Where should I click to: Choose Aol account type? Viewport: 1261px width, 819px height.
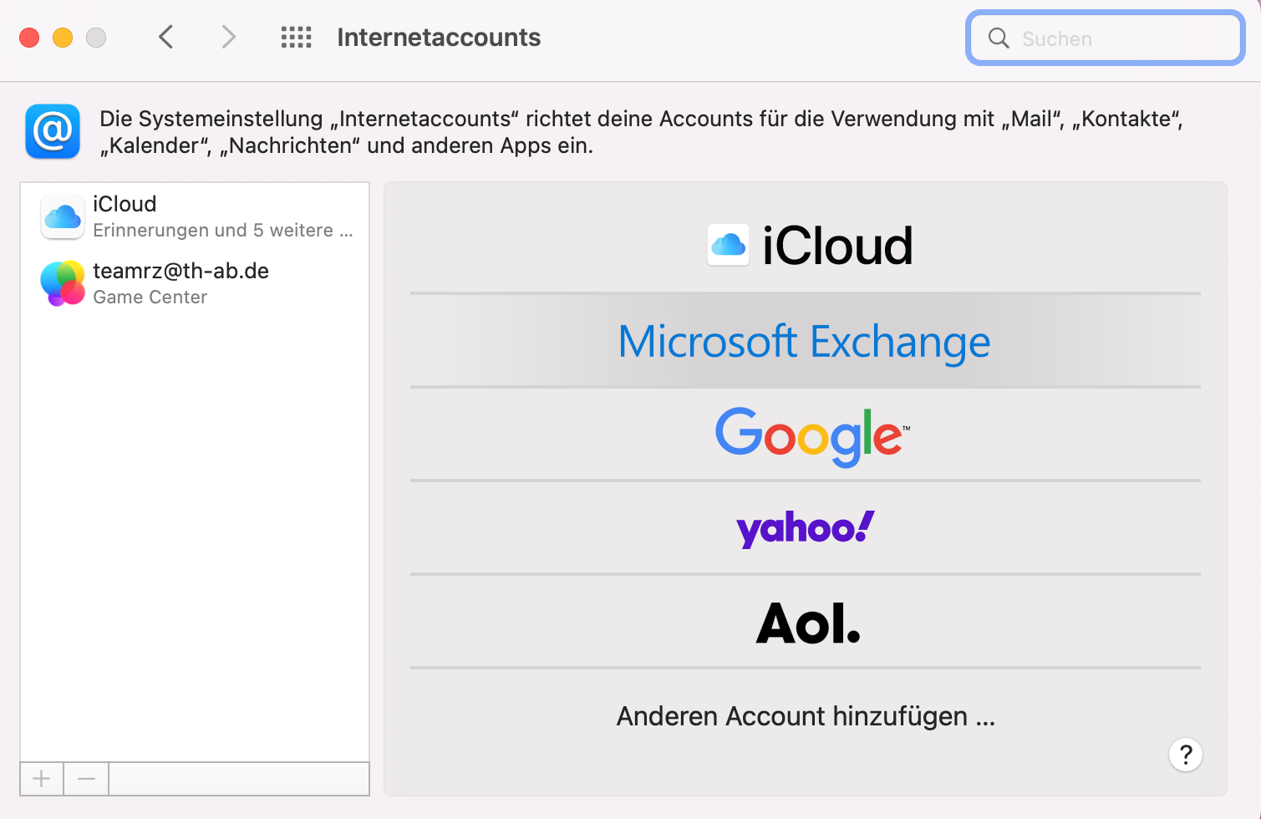point(806,622)
